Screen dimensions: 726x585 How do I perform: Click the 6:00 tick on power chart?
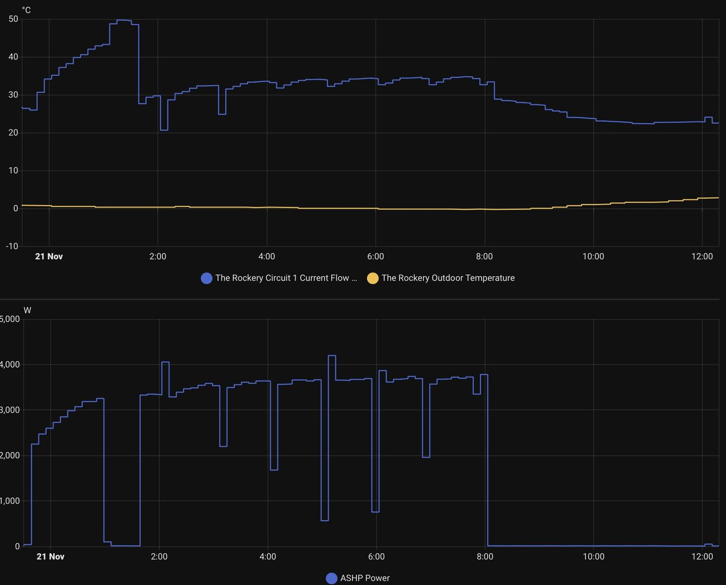(376, 556)
